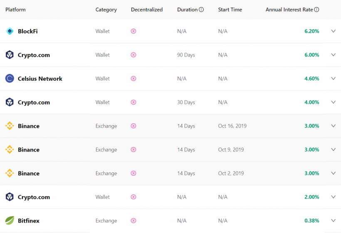The height and width of the screenshot is (233, 341).
Task: Click Binance logo in the Oct 2 row
Action: pos(10,173)
